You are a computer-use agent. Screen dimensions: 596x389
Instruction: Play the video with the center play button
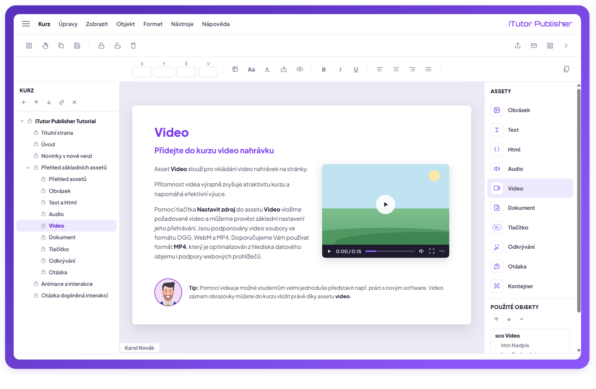tap(385, 205)
